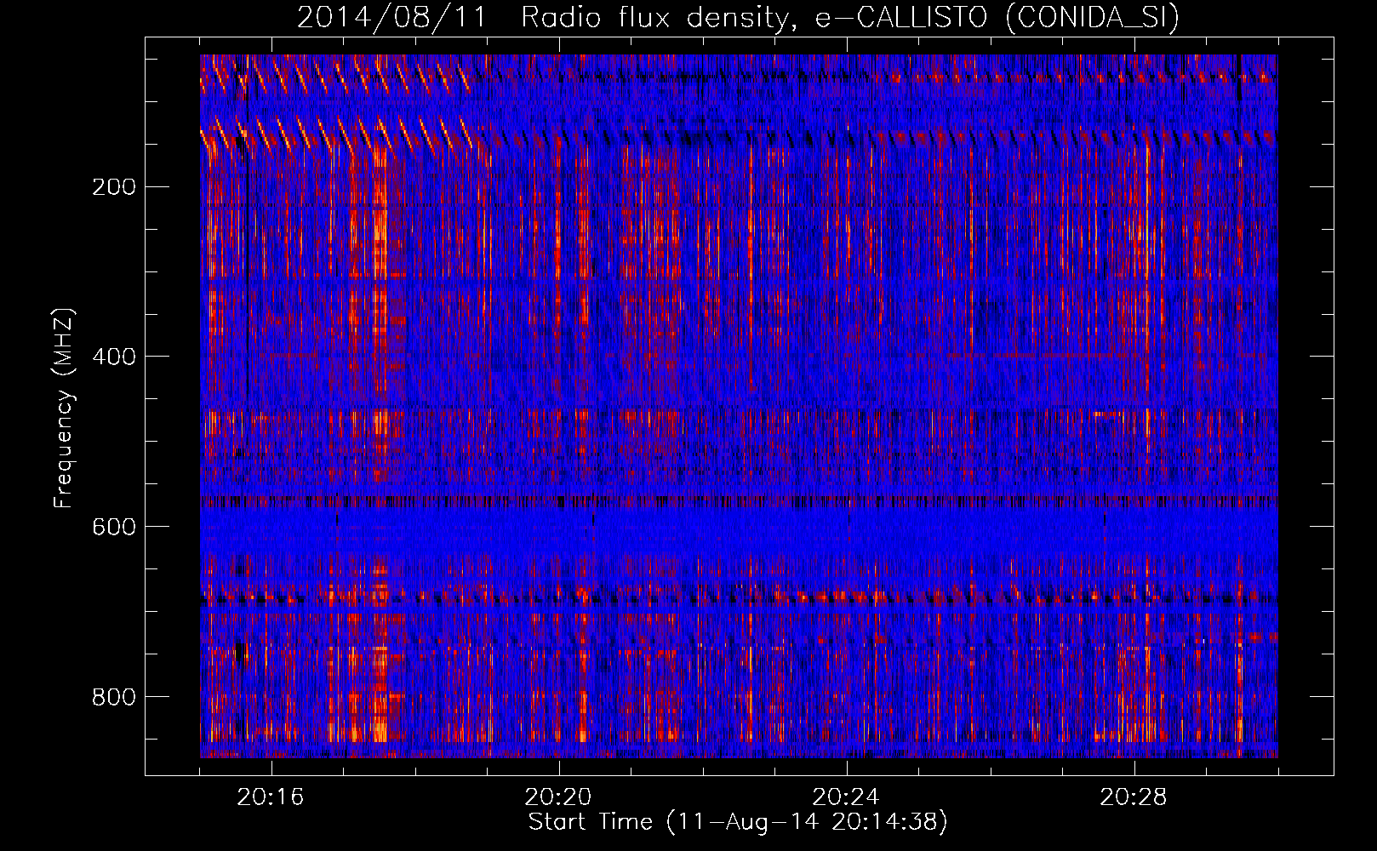
Task: Click the 20:24 time tick label
Action: 846,797
